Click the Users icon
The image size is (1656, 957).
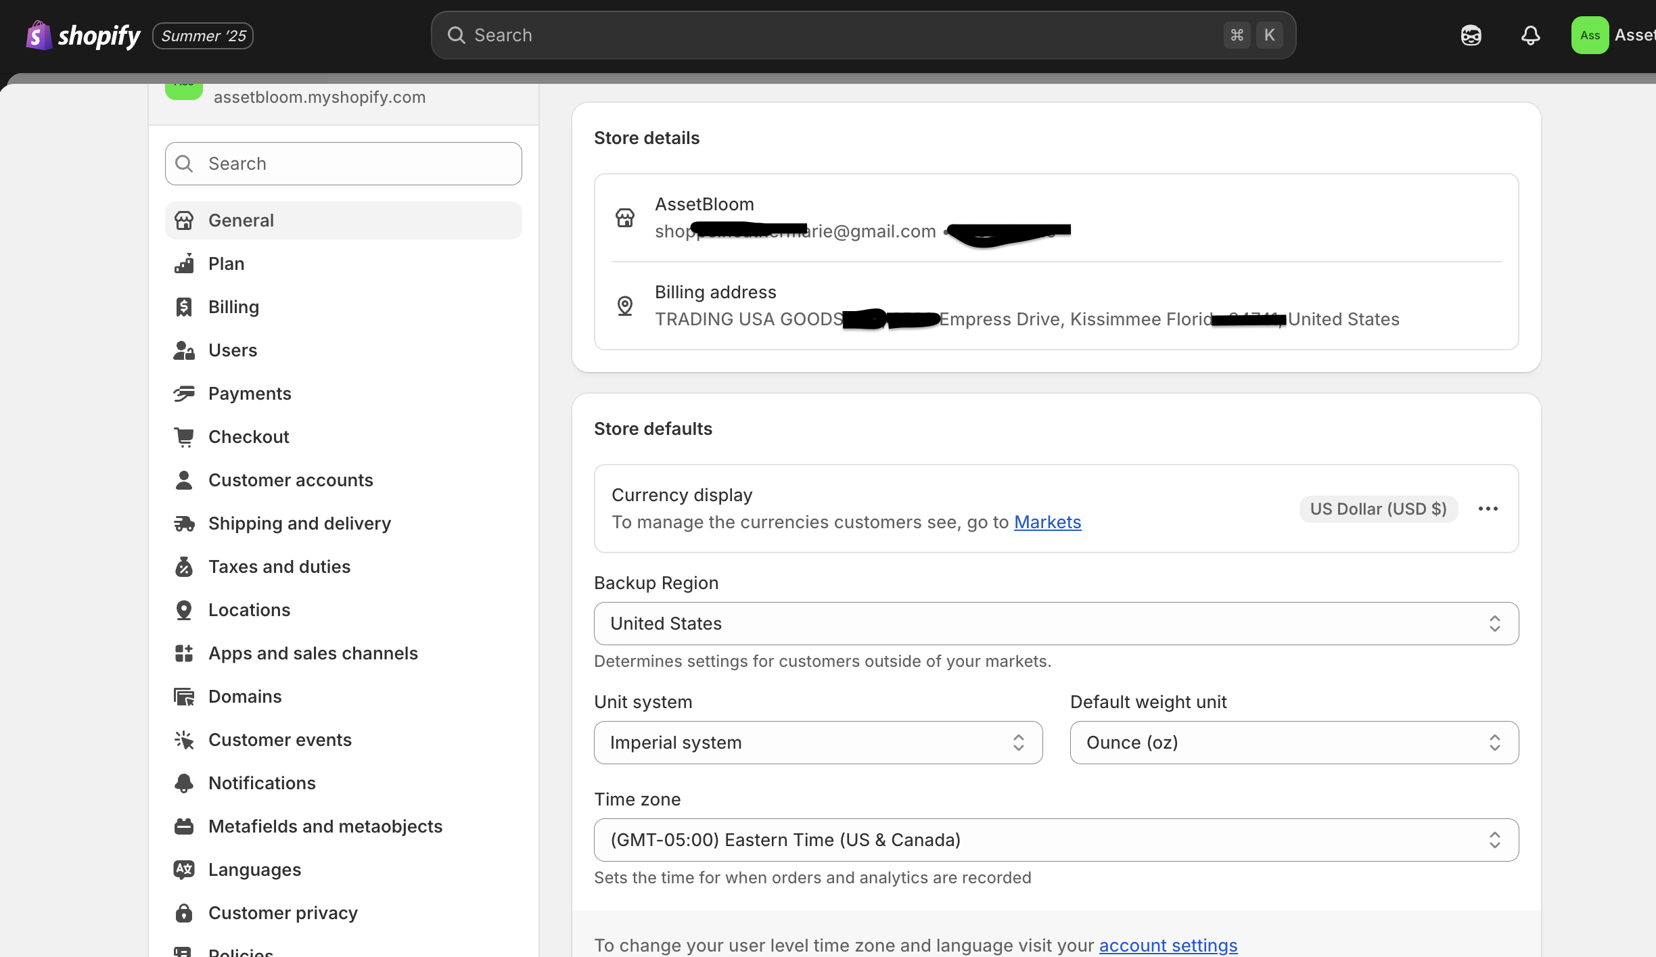click(x=184, y=350)
